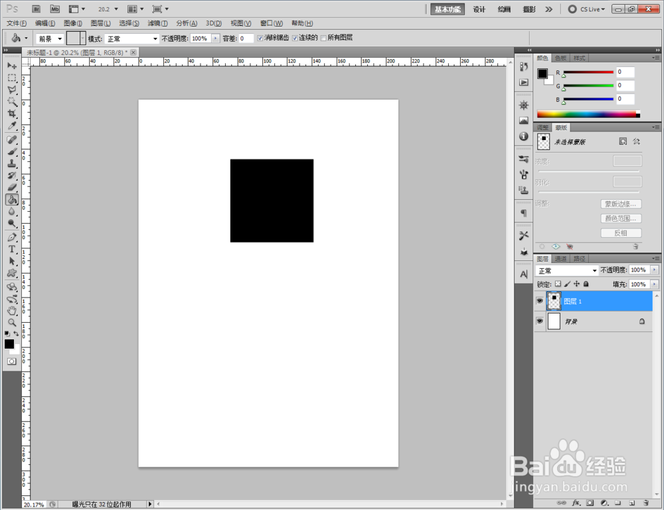Select the Magic Wand tool

pos(12,102)
